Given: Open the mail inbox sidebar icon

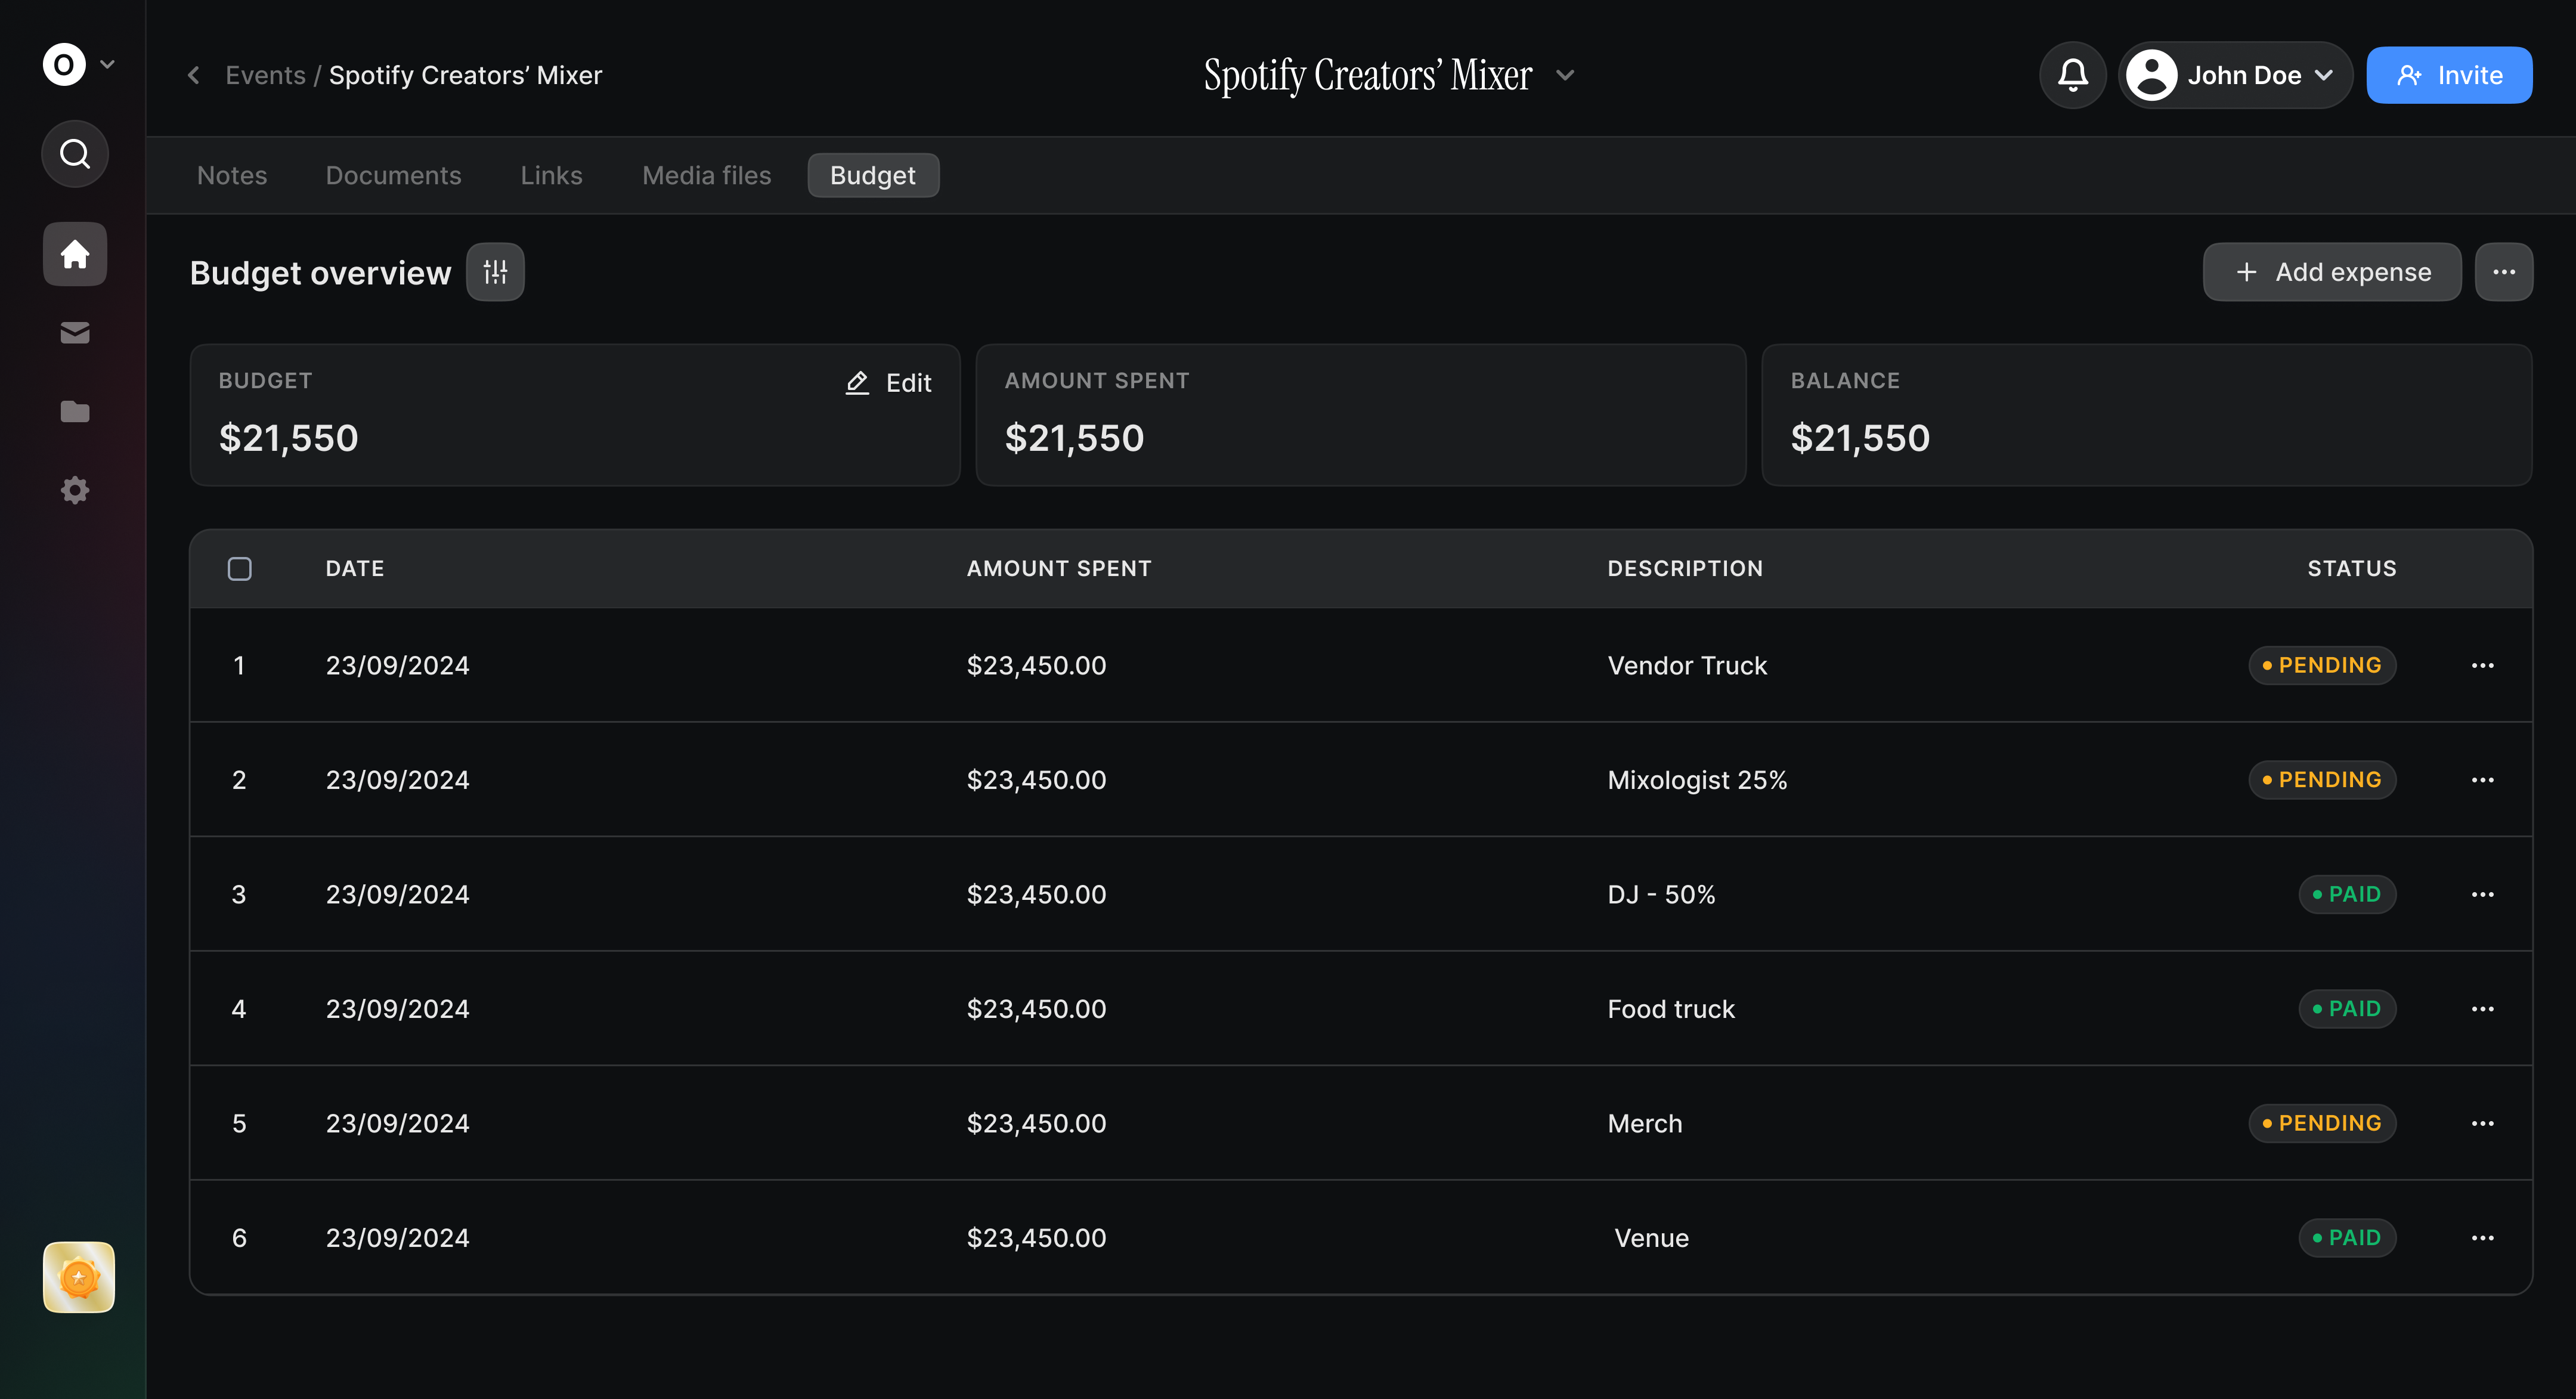Looking at the screenshot, I should point(74,333).
